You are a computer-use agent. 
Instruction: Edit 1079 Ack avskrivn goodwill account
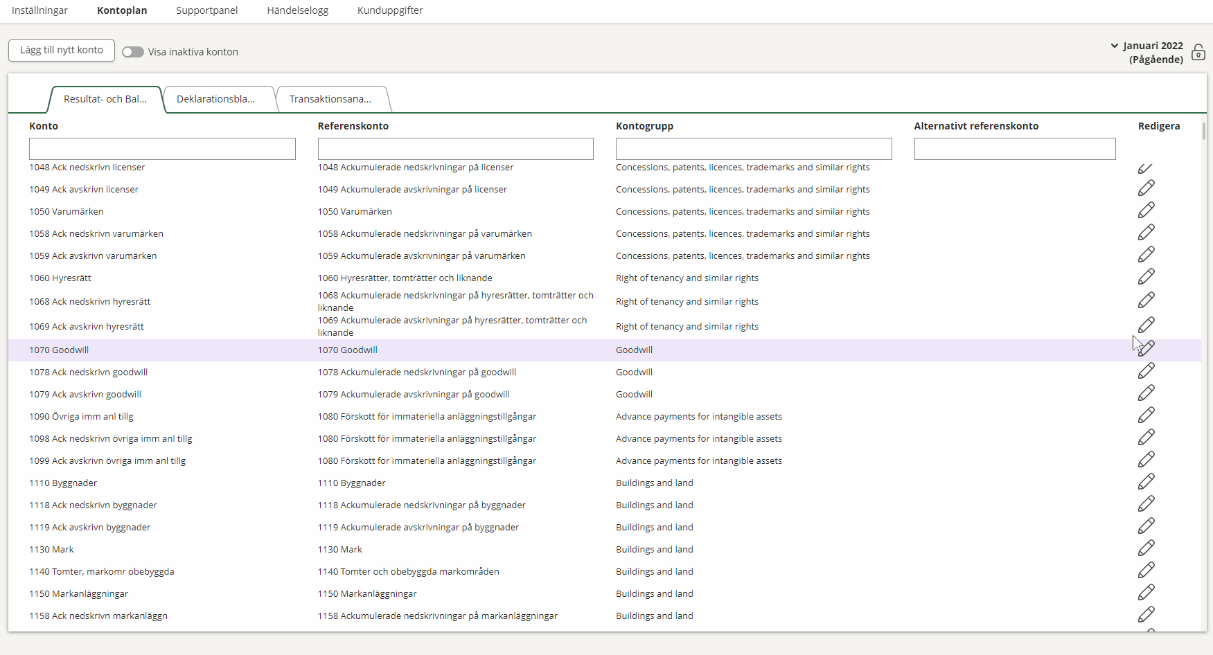coord(1146,393)
